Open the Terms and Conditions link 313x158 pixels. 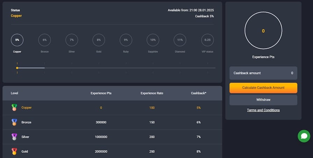tap(263, 110)
